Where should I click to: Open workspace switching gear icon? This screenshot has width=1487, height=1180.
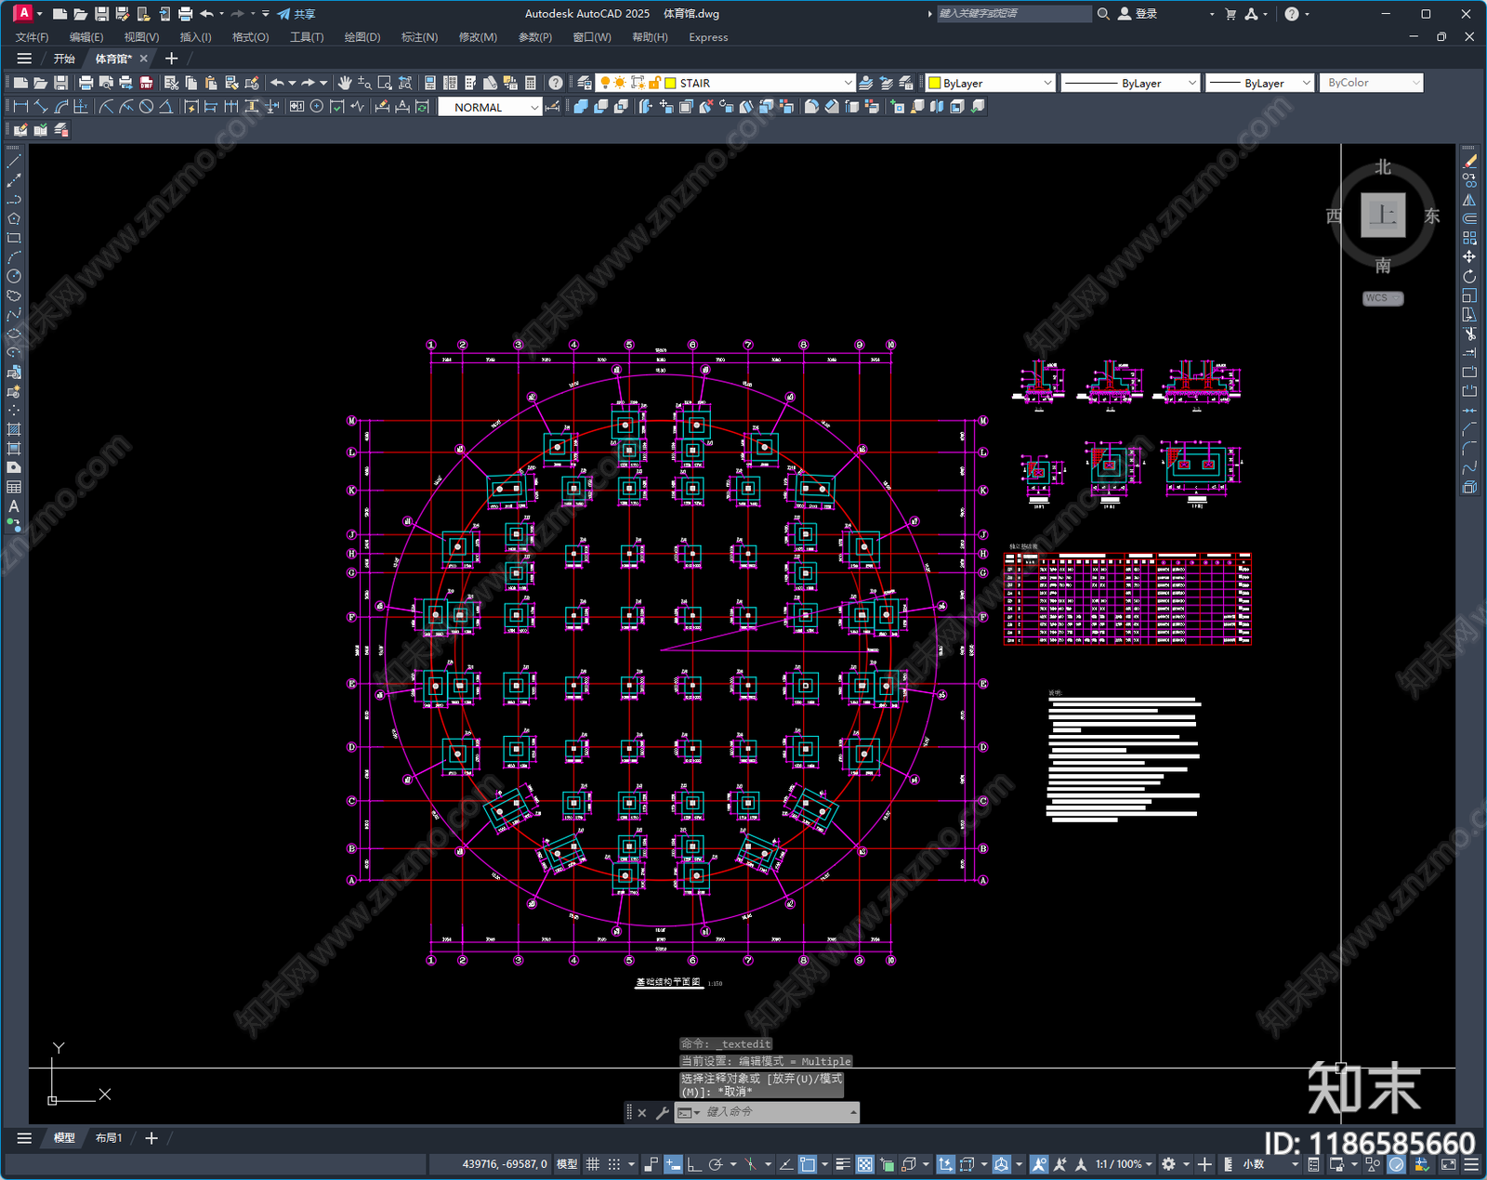point(1169,1164)
